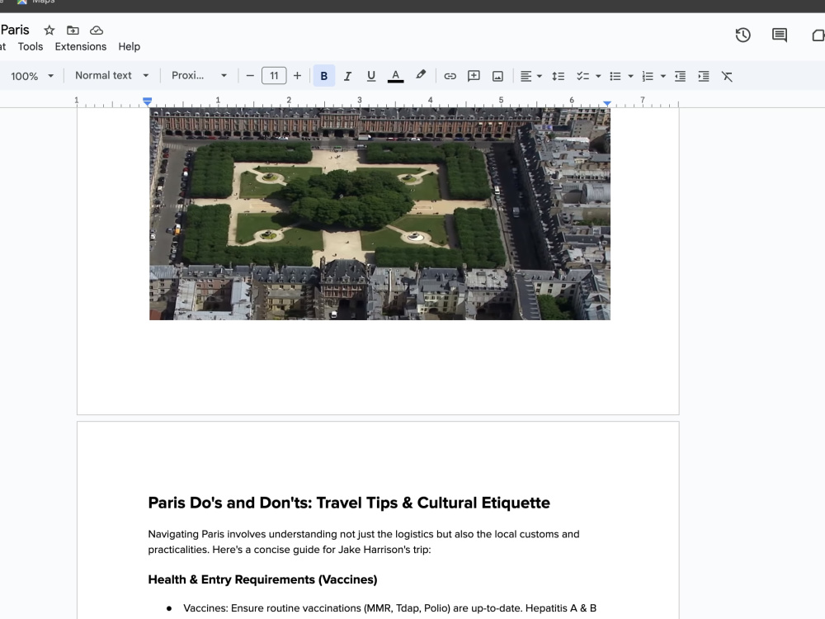
Task: Expand checklist options arrow
Action: [x=598, y=76]
